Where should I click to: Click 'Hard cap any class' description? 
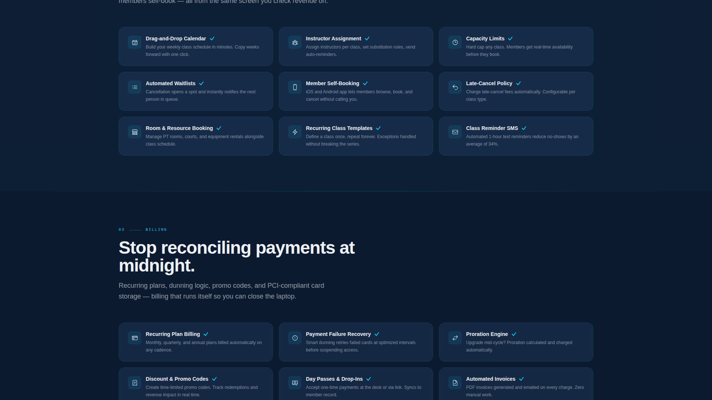519,51
